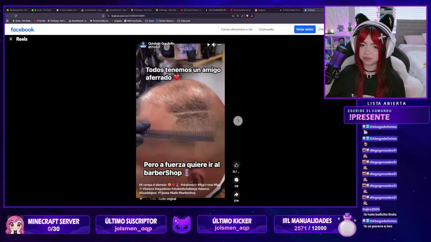Open the Servidor Aternos bookmark
This screenshot has height=242, width=431.
click(166, 21)
